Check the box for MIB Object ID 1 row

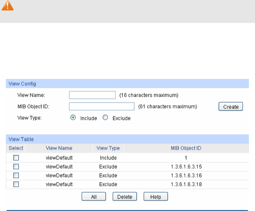(16, 158)
